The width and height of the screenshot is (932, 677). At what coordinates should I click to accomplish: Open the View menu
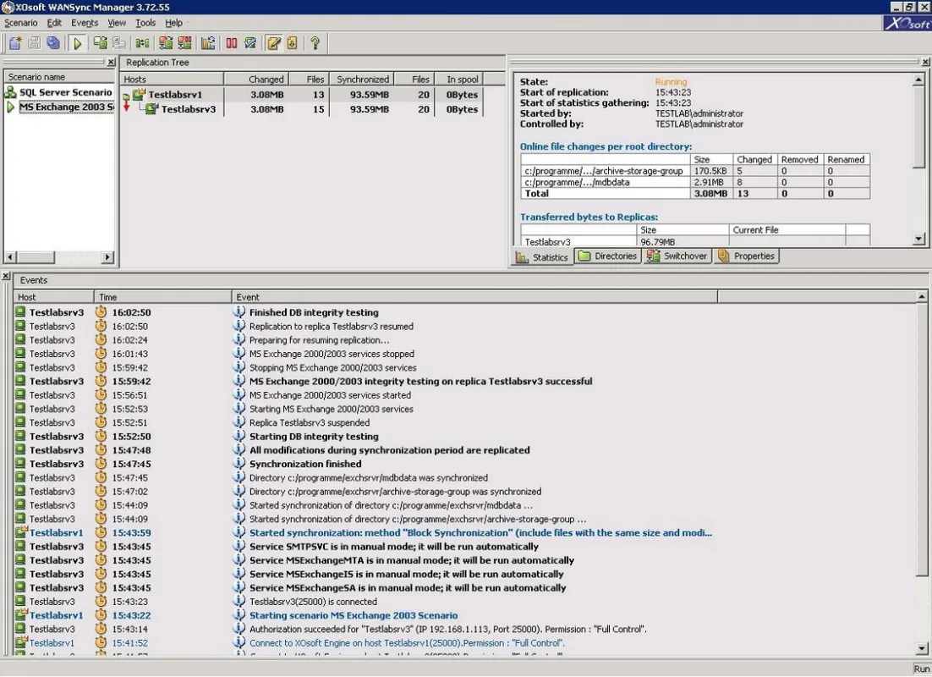point(117,23)
